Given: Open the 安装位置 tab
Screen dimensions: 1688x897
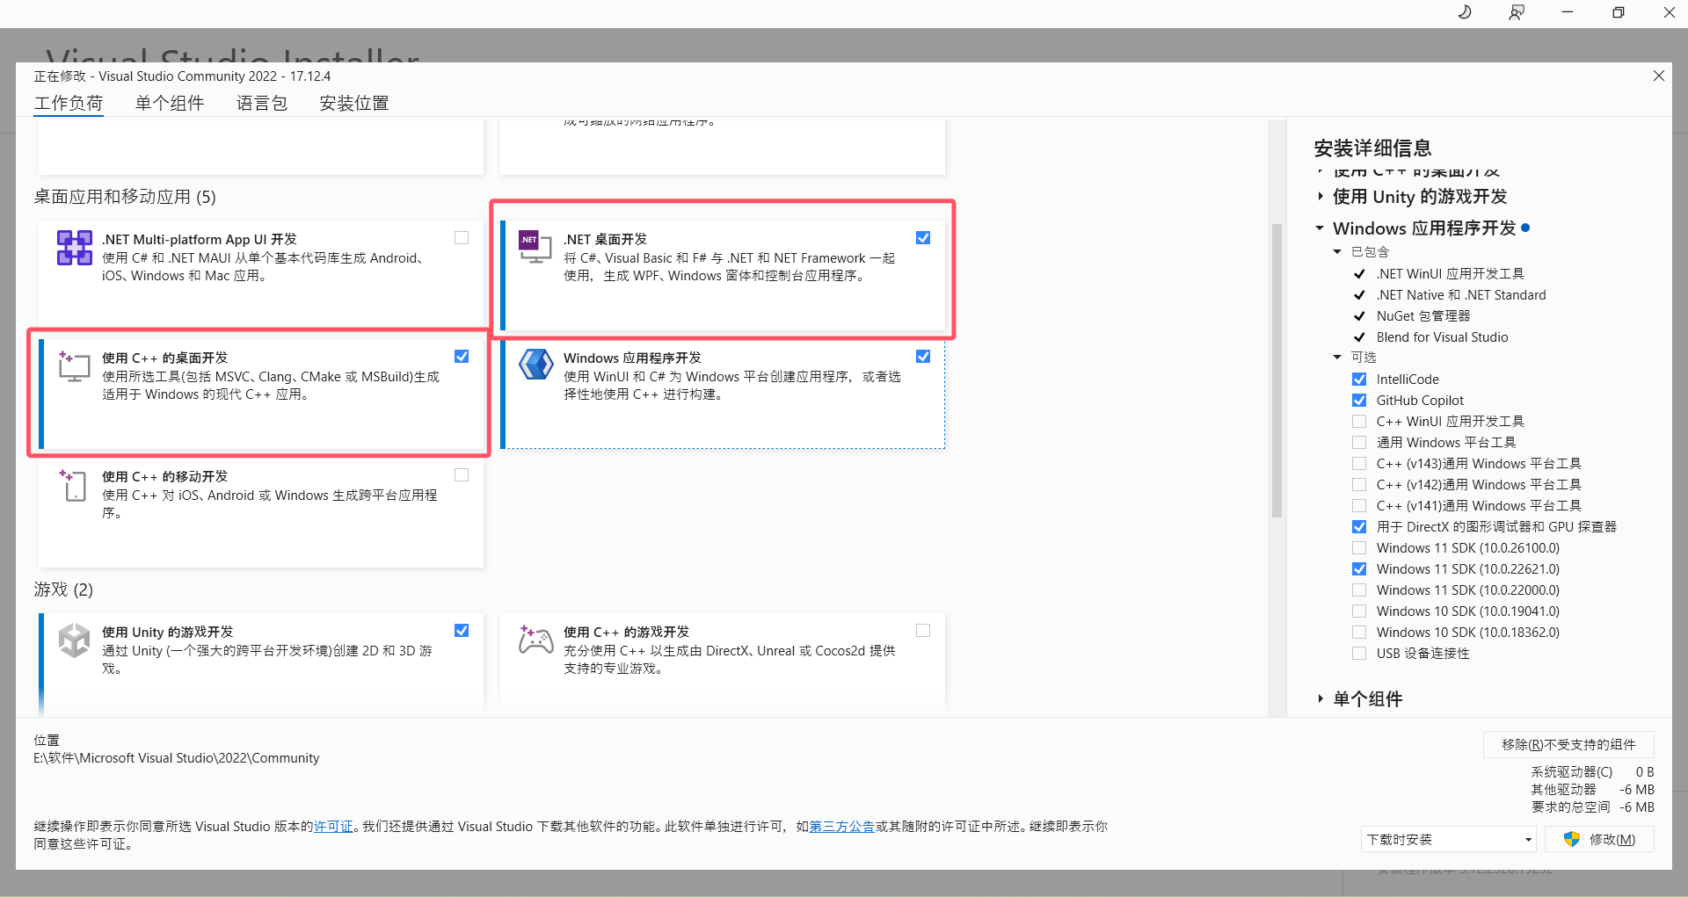Looking at the screenshot, I should (x=354, y=103).
